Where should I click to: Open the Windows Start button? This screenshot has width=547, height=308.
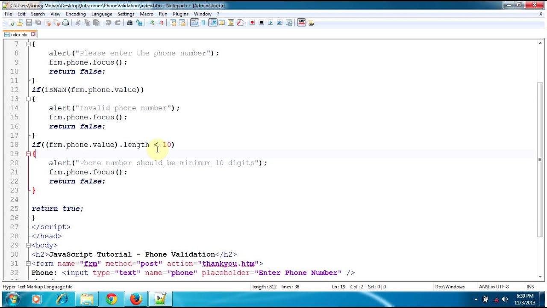click(x=12, y=299)
